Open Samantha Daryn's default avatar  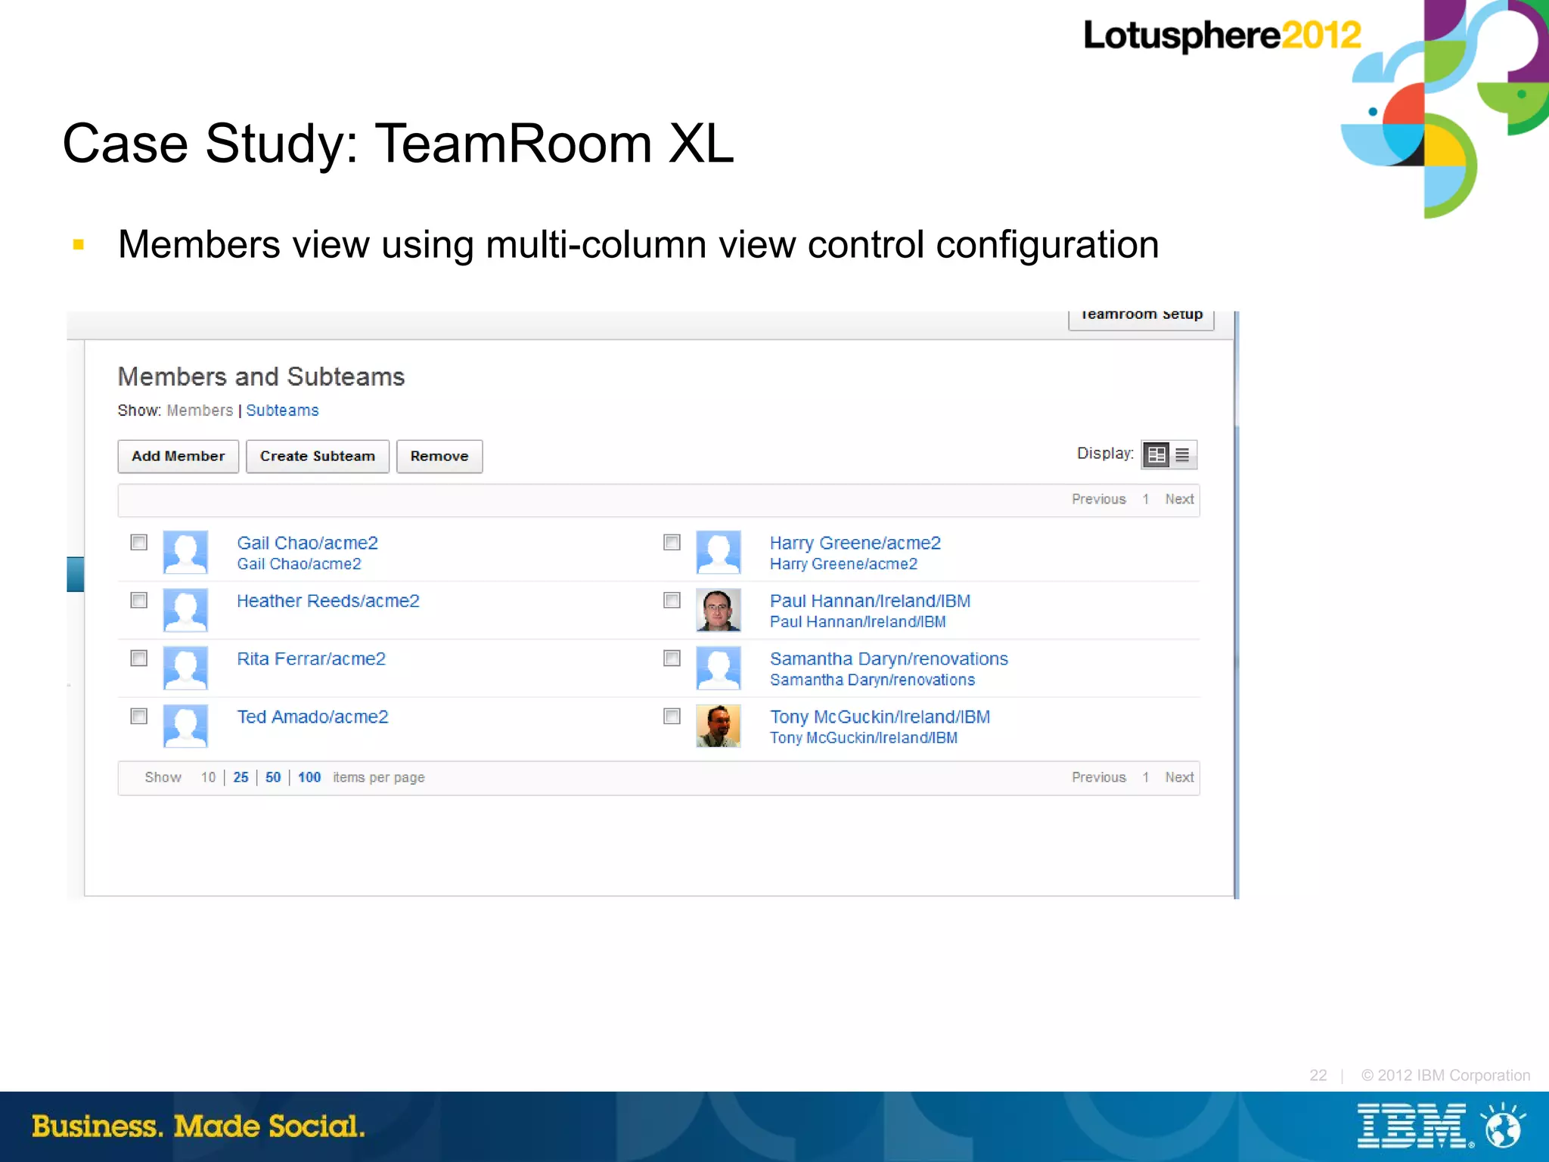(x=718, y=668)
